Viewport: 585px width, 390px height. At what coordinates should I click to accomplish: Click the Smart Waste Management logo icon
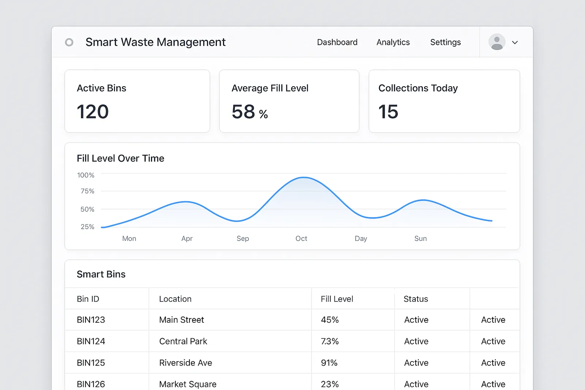point(69,42)
